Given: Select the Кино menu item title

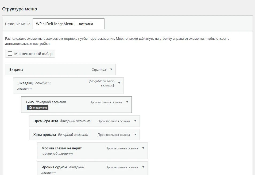Looking at the screenshot, I should pyautogui.click(x=29, y=102).
